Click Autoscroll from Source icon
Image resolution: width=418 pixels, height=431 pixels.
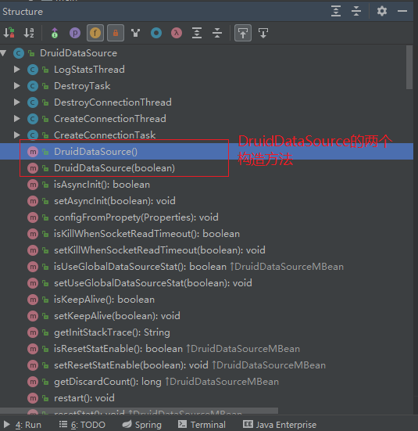(263, 33)
